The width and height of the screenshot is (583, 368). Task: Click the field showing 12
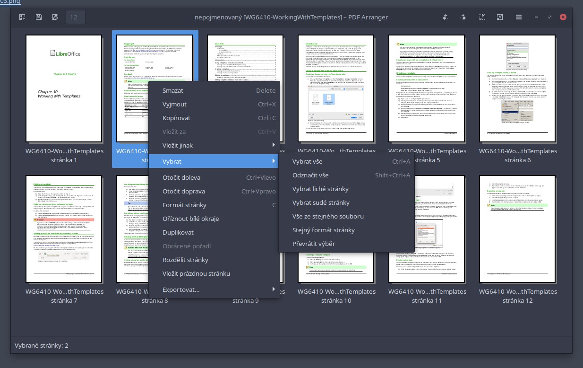tap(76, 17)
